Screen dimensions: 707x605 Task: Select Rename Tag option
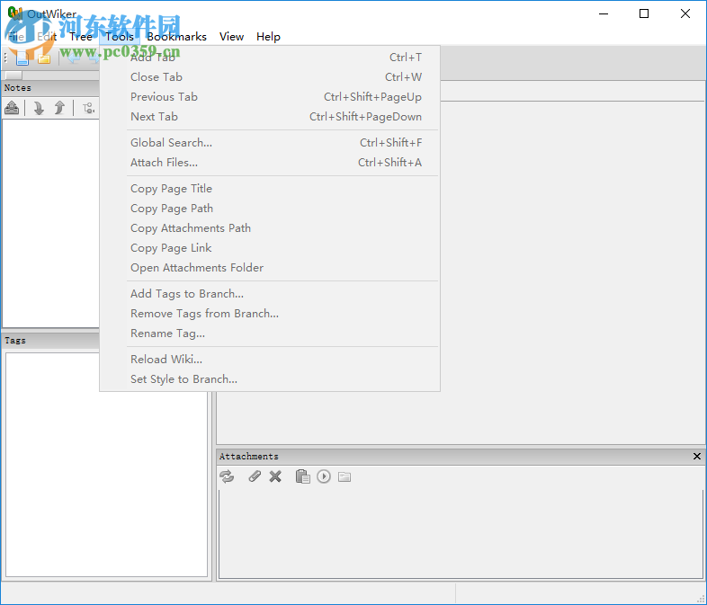tap(270, 334)
